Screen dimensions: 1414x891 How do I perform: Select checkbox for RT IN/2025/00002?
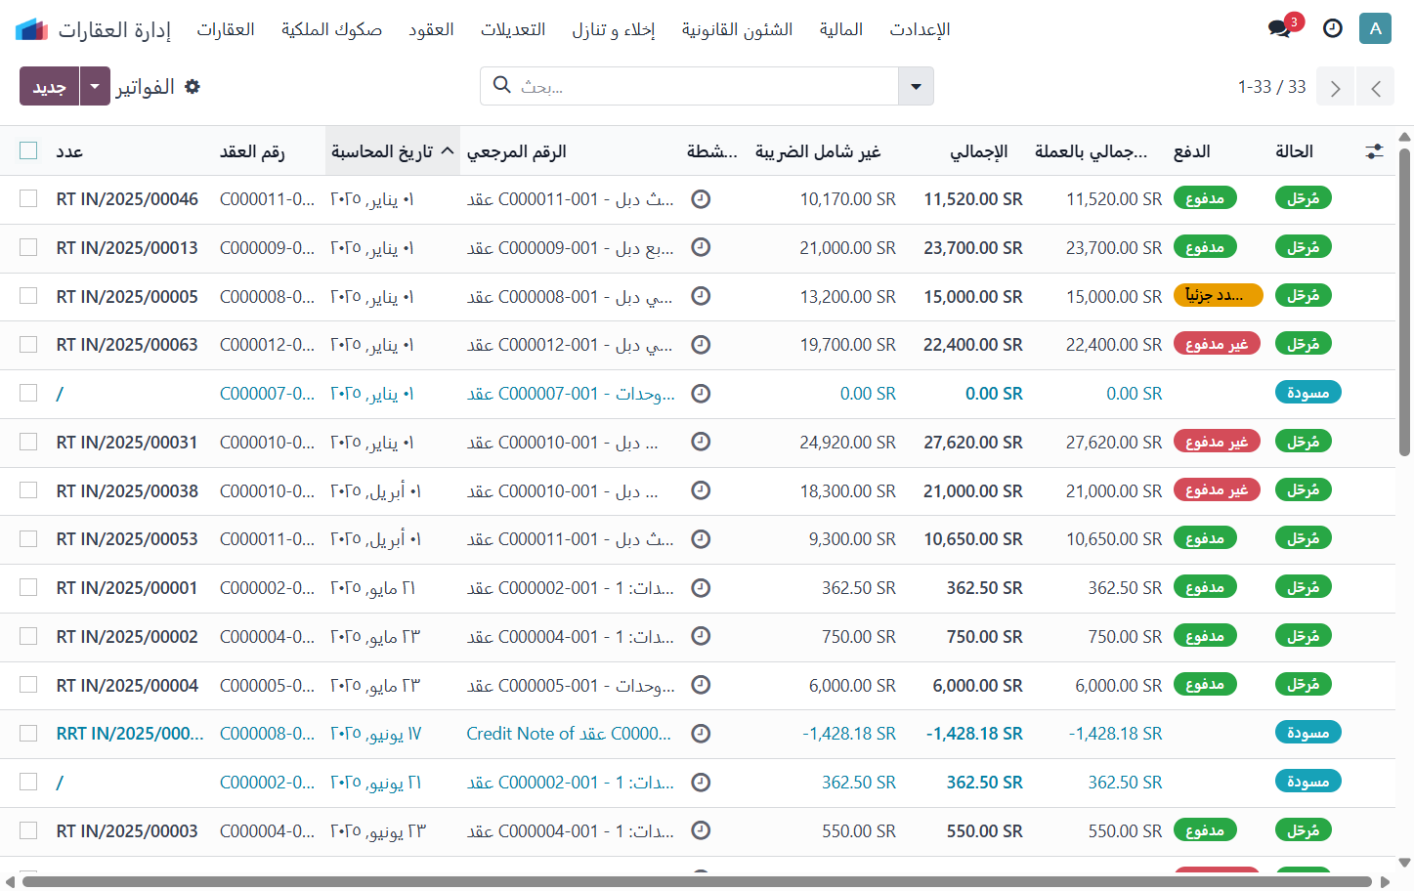tap(28, 636)
